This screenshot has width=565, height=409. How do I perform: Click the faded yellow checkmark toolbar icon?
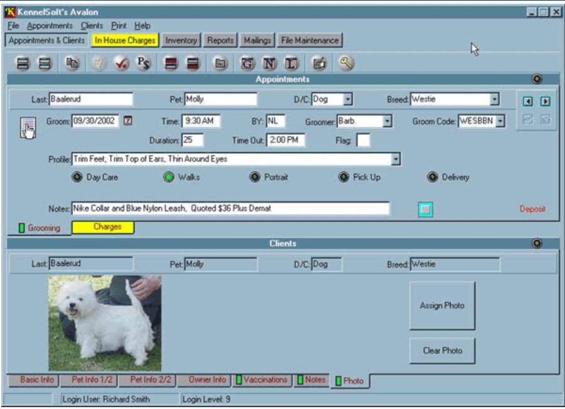point(99,63)
